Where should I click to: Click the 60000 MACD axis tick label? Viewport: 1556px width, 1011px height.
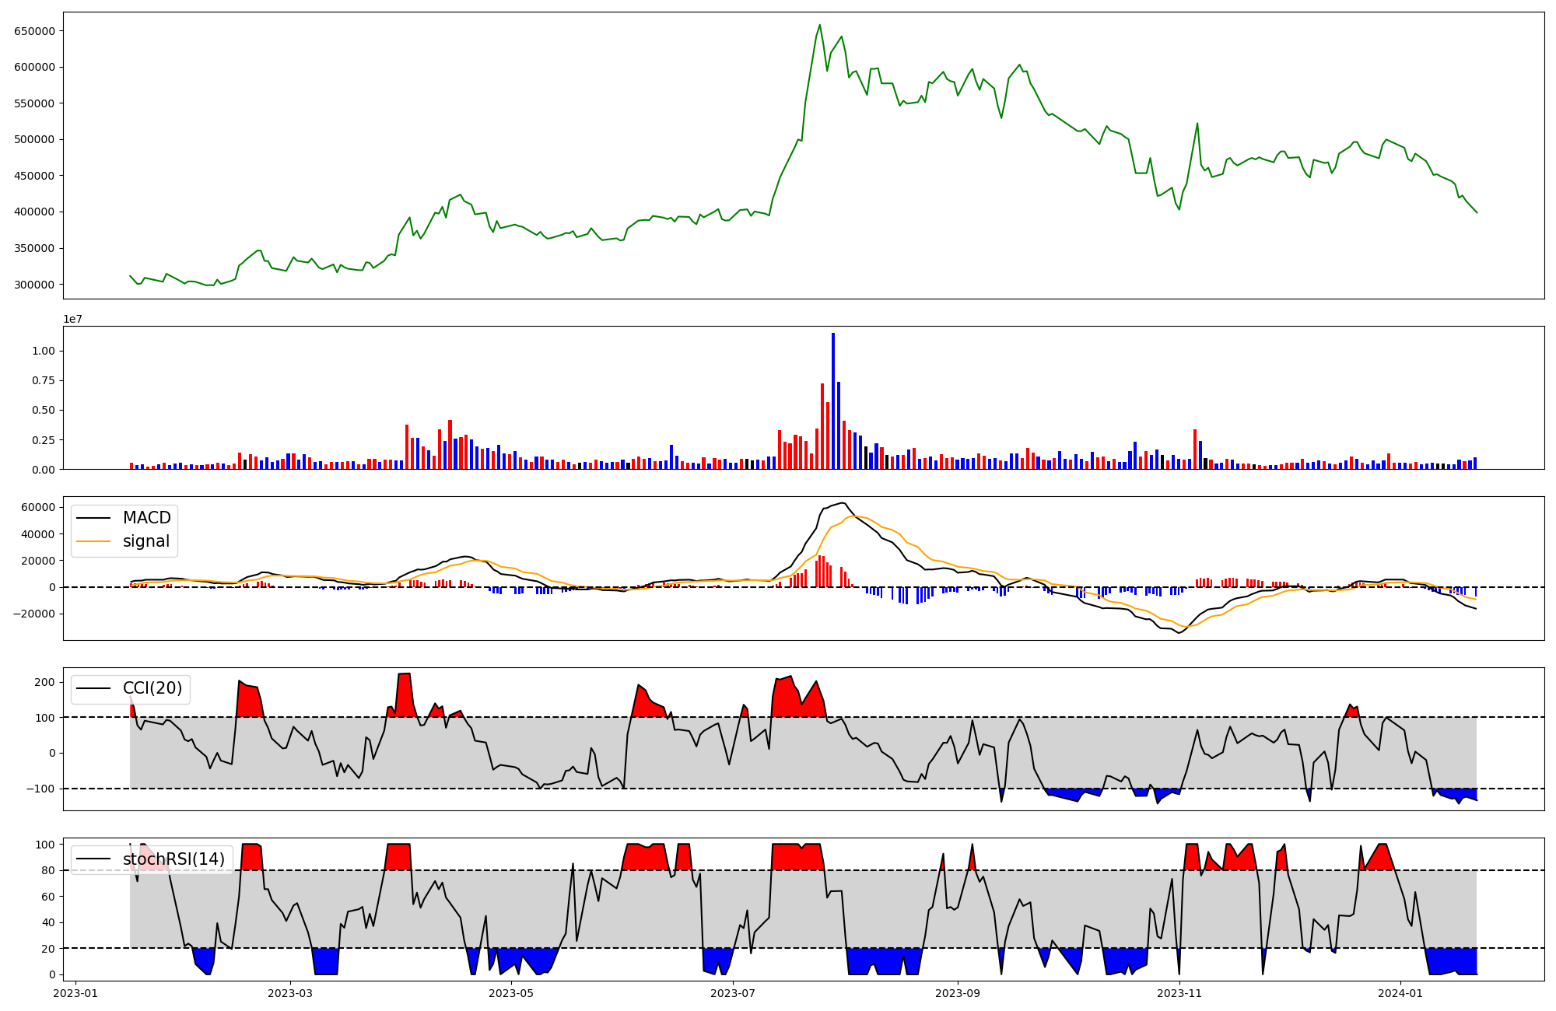38,508
